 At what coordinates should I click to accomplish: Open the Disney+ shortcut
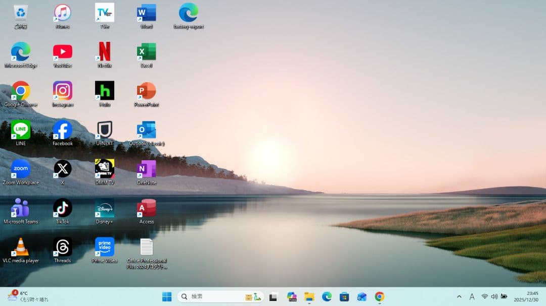(104, 207)
